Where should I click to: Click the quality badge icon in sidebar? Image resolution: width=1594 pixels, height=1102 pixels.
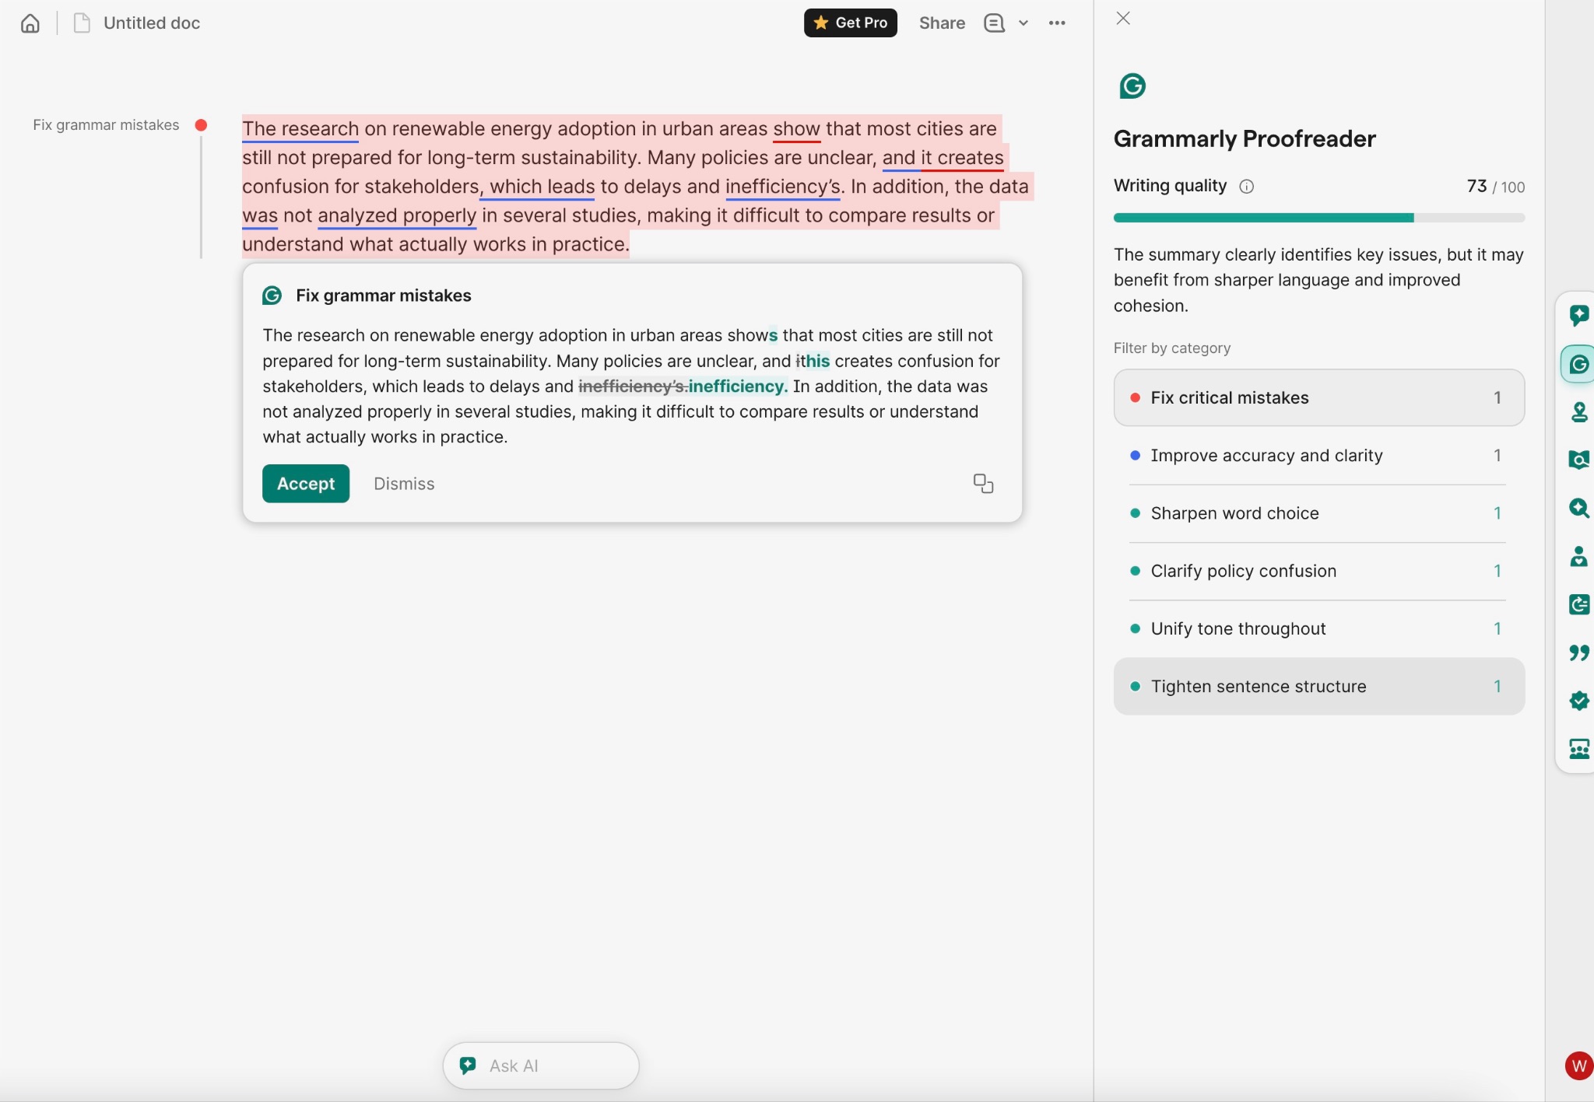pyautogui.click(x=1579, y=701)
